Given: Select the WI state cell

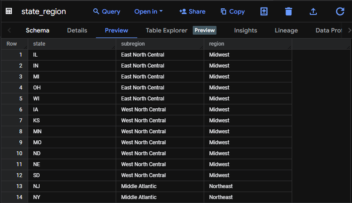Looking at the screenshot, I should pos(72,99).
